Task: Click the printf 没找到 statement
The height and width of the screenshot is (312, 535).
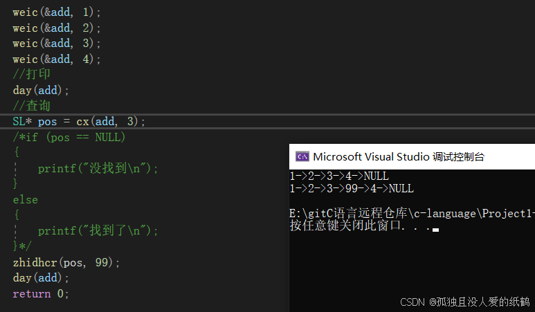Action: click(x=98, y=168)
